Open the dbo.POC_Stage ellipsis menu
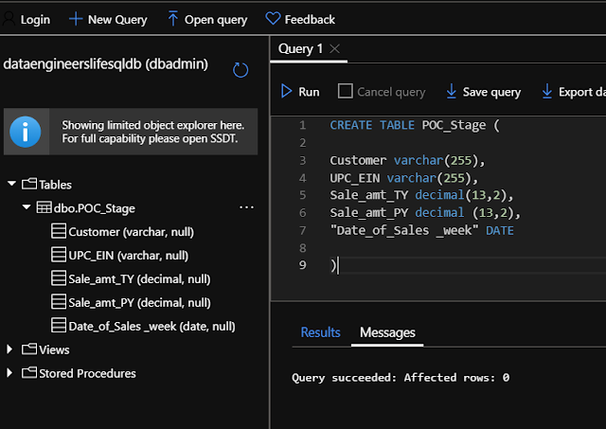The height and width of the screenshot is (429, 606). (x=246, y=207)
